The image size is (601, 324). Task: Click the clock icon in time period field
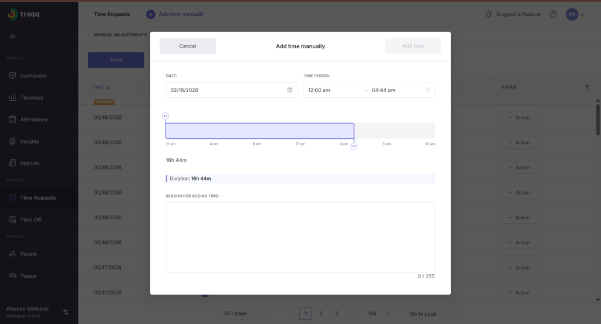(427, 90)
